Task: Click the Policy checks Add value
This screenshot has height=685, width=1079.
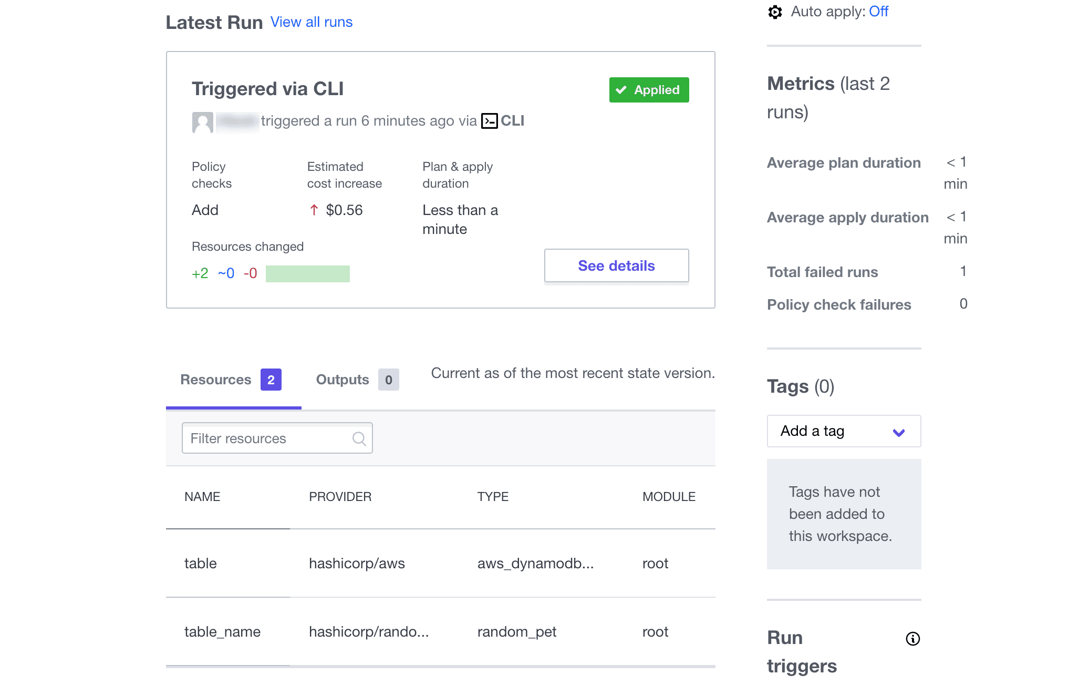Action: [x=205, y=210]
